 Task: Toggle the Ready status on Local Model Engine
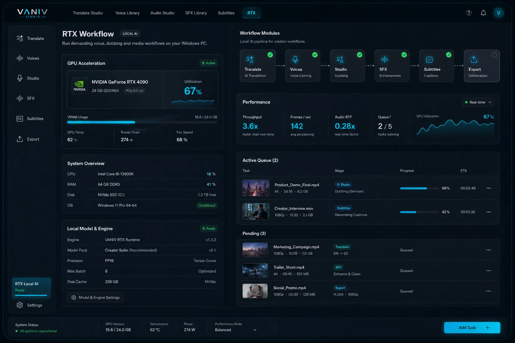point(209,228)
